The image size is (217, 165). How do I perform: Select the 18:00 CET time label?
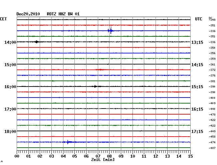click(10, 131)
